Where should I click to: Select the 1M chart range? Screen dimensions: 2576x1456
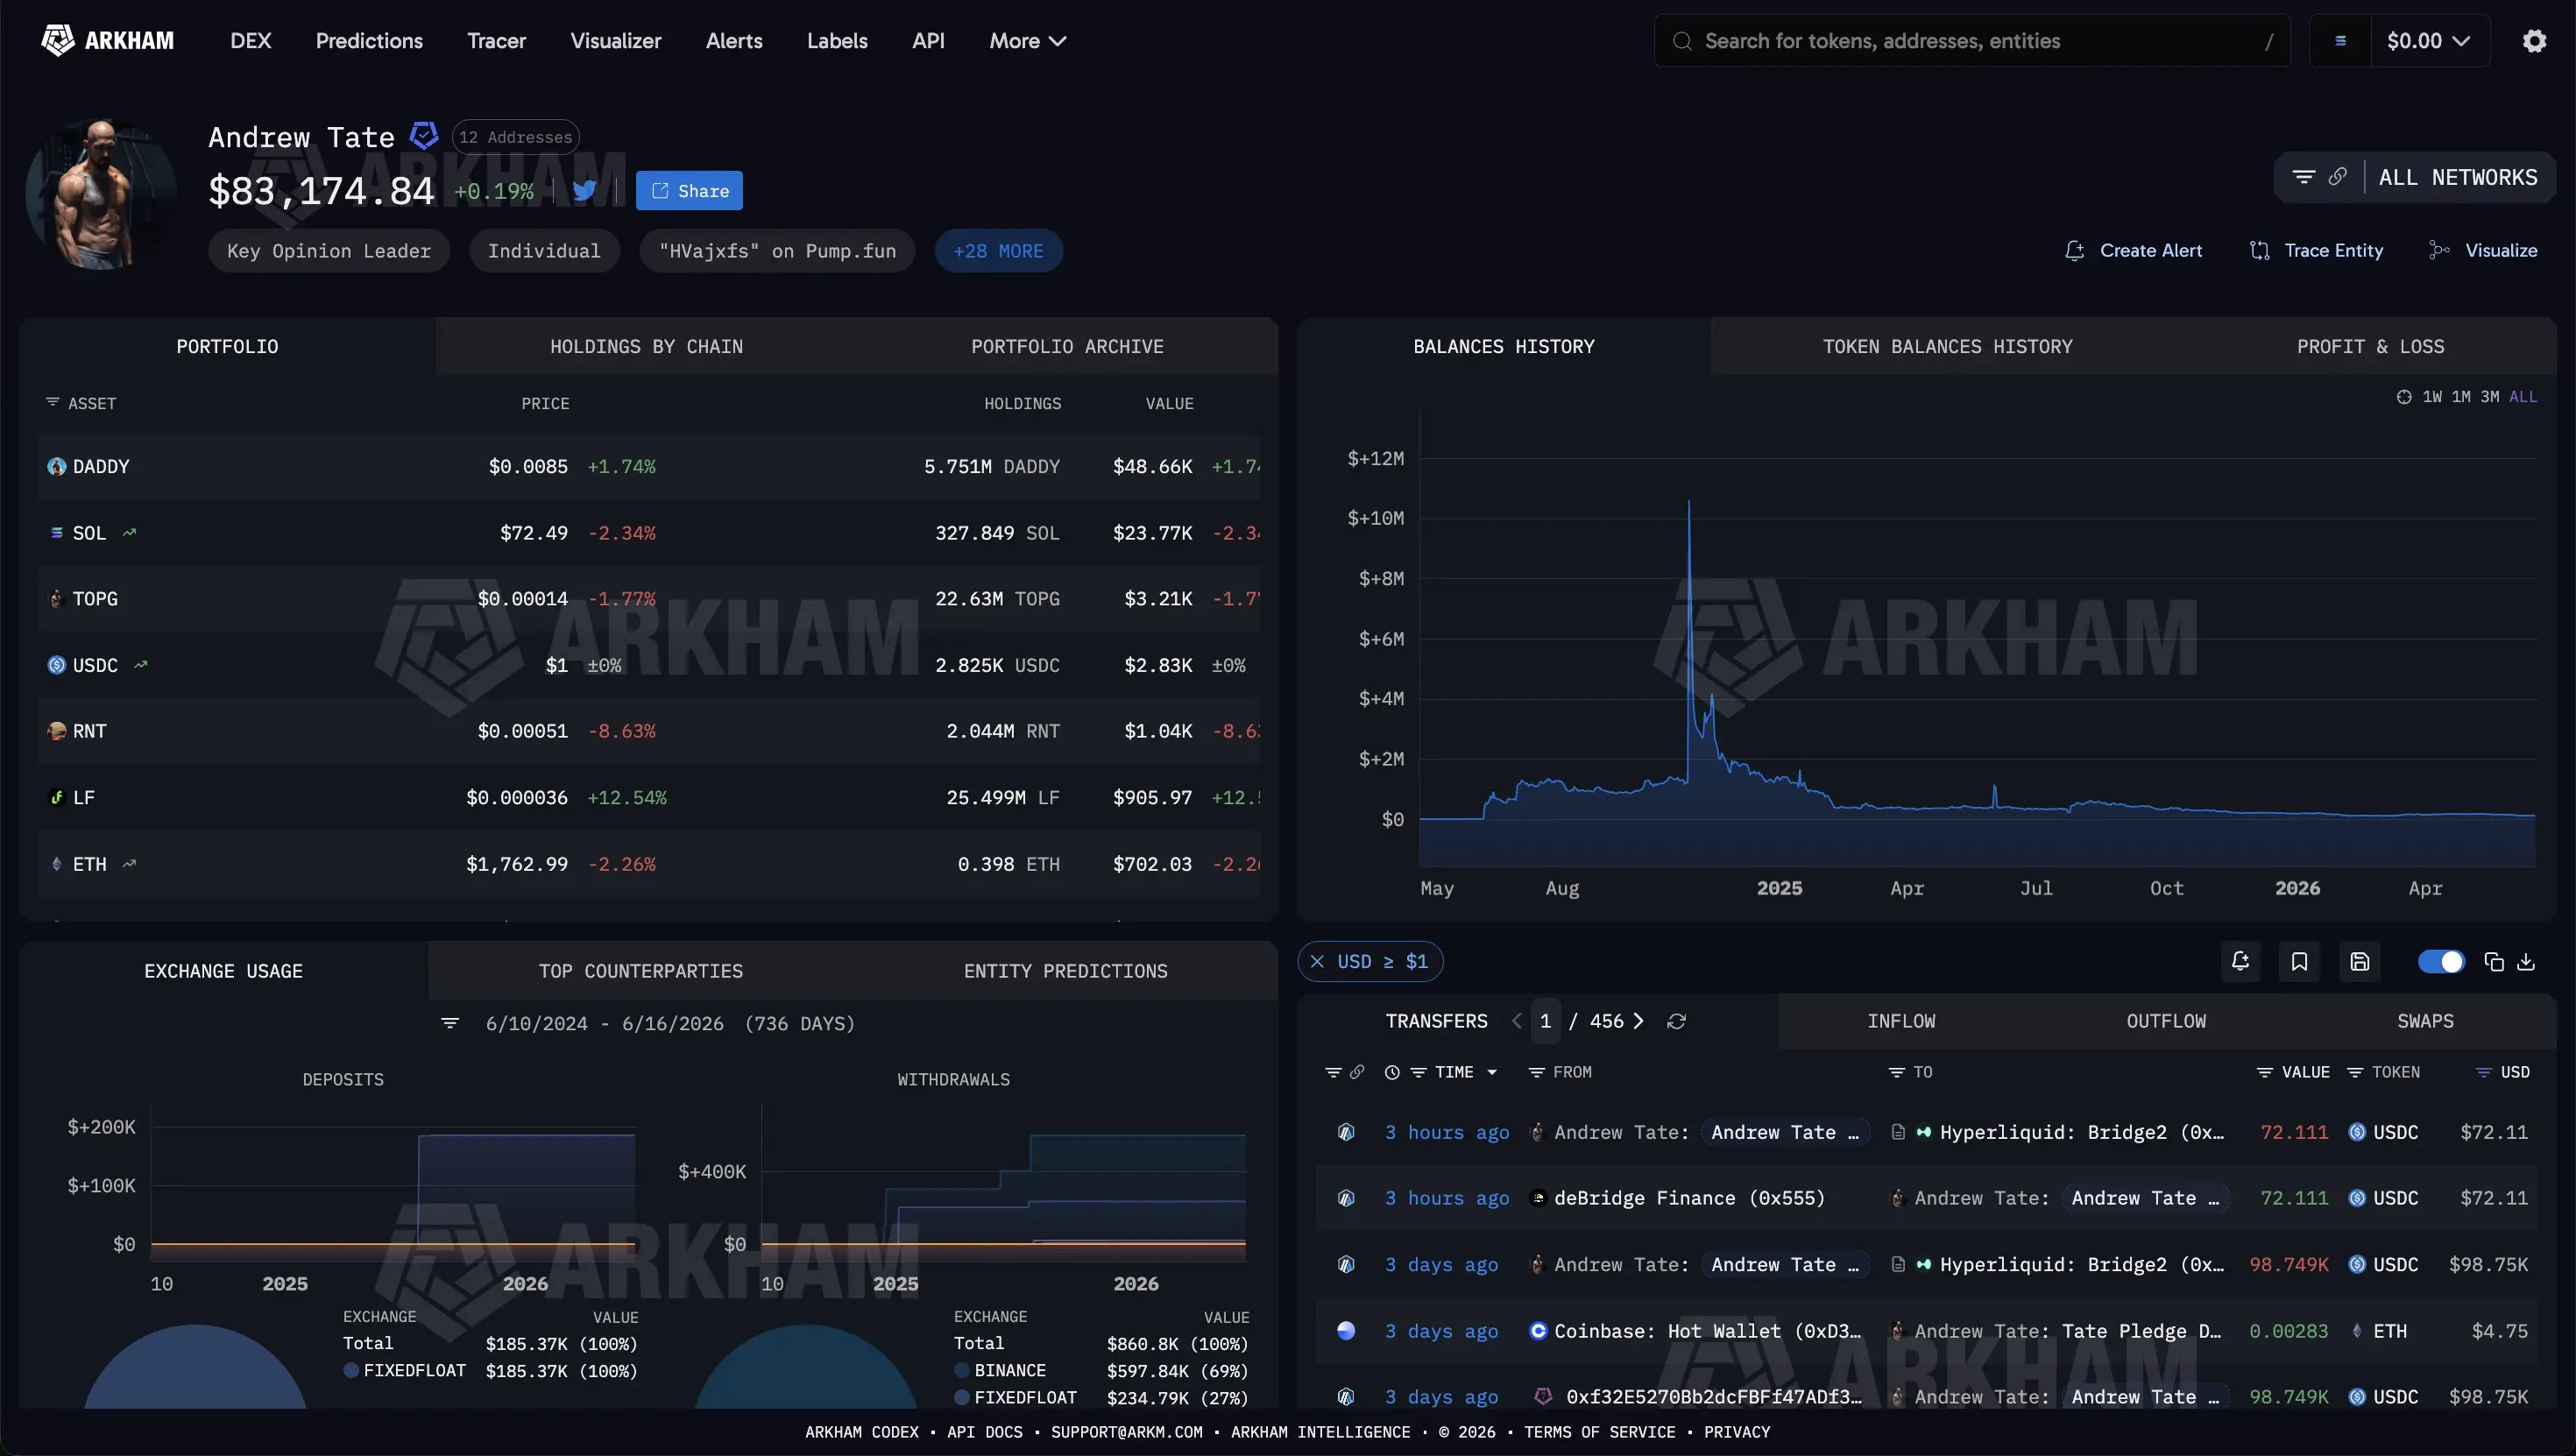(2461, 397)
